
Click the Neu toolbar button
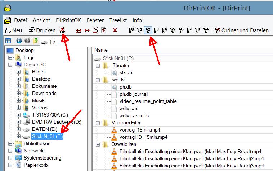point(14,30)
